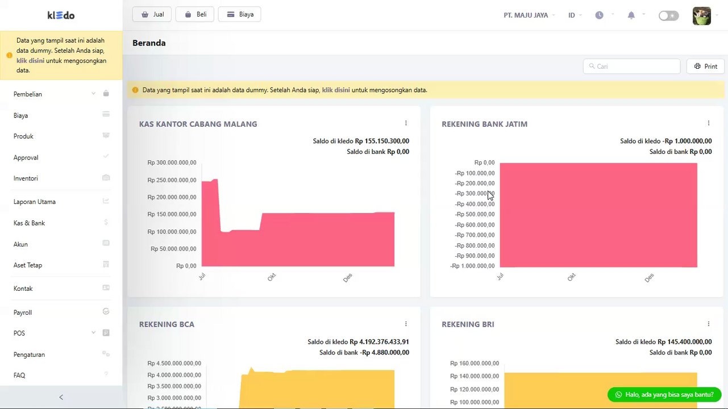Open three-dot menu on Kas Kantor Cabang Malang

click(x=406, y=123)
